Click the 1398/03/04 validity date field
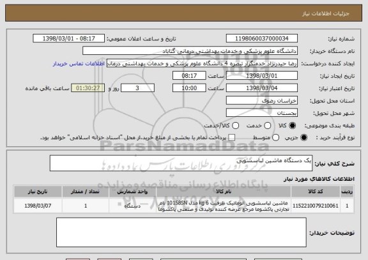 tap(262, 88)
